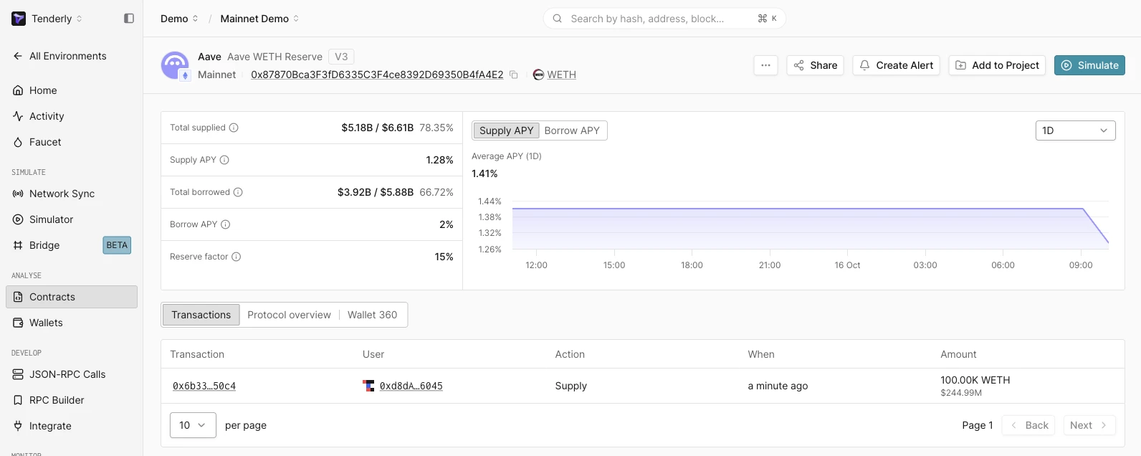Show Total supplied info tooltip icon

click(234, 128)
